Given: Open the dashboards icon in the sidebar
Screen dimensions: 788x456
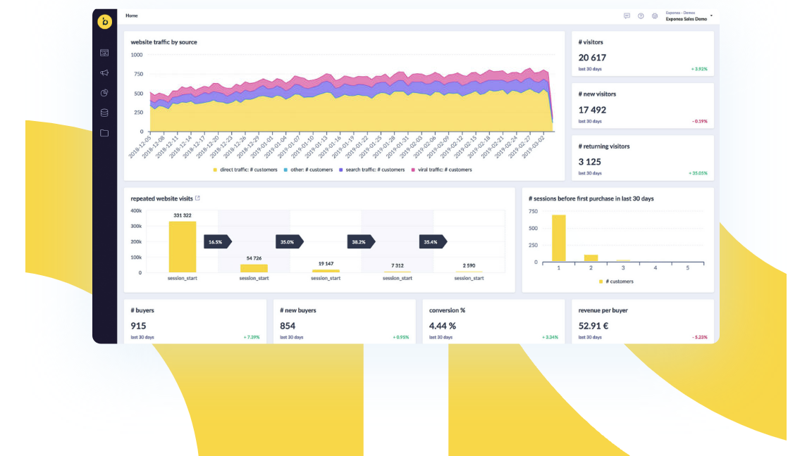Looking at the screenshot, I should pyautogui.click(x=104, y=52).
